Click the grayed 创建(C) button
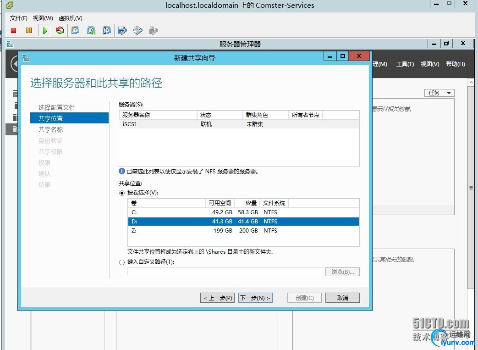This screenshot has width=478, height=350. coord(304,298)
